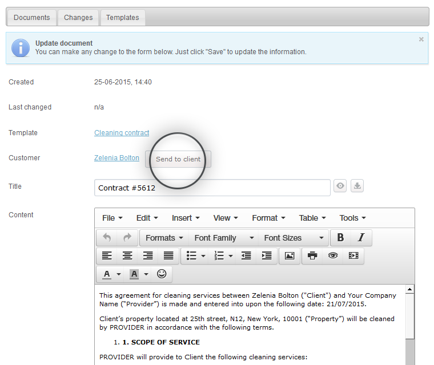Screen dimensions: 434x365
Task: Expand bullet list style options
Action: click(x=203, y=256)
